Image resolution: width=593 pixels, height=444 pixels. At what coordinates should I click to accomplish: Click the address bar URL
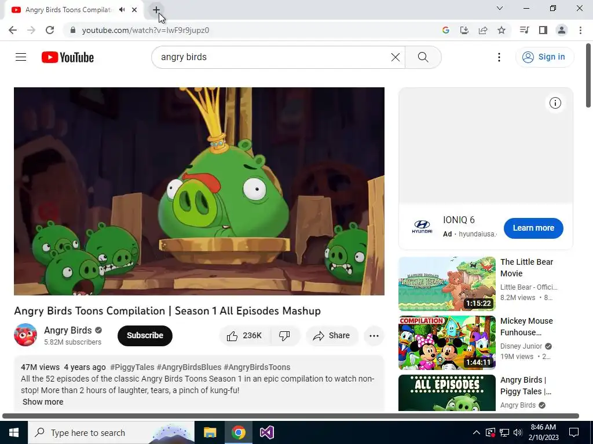(145, 30)
